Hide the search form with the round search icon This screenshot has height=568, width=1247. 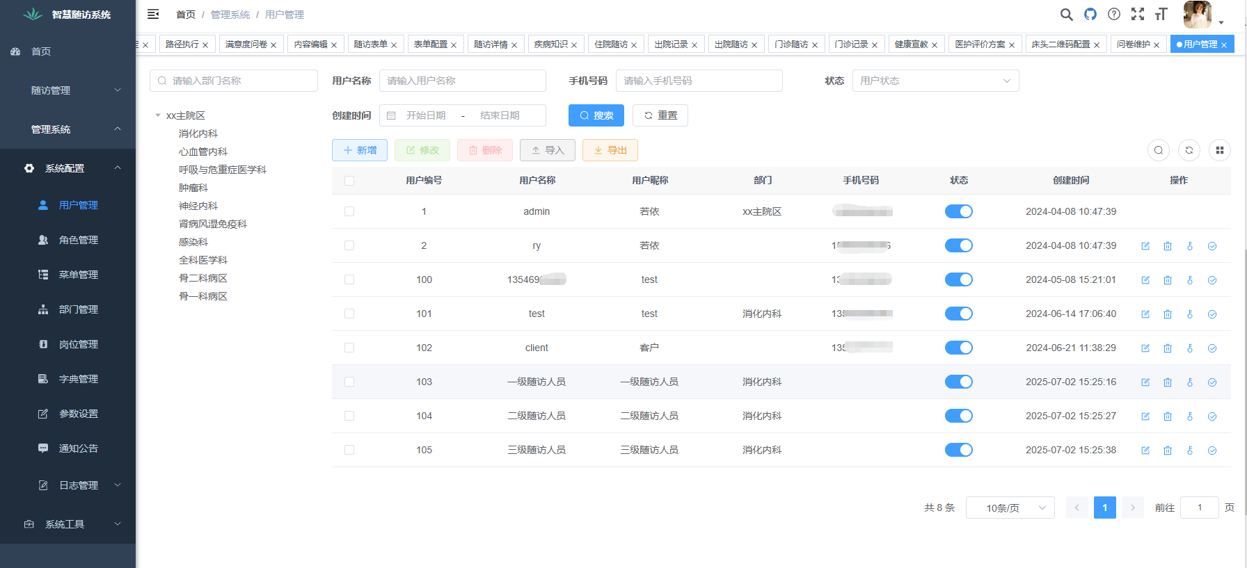click(x=1159, y=150)
